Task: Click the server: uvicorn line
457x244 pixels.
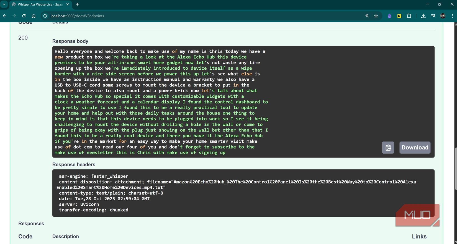Action: tap(79, 204)
